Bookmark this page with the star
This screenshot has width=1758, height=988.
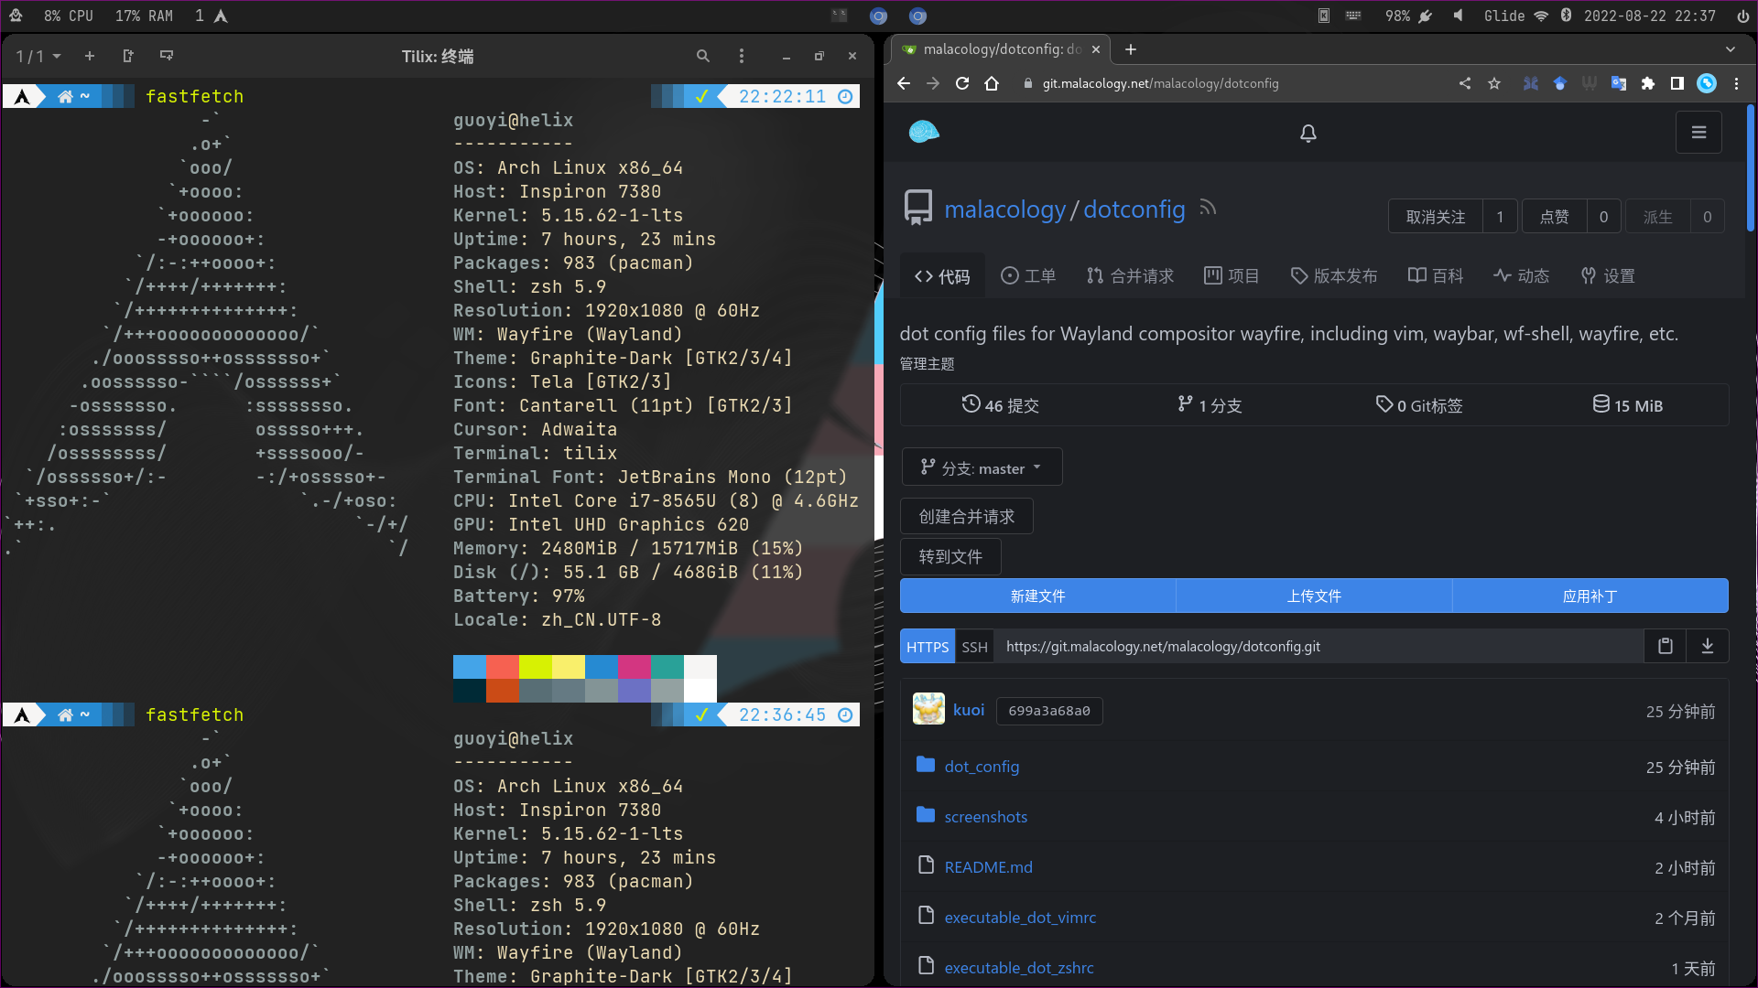(1494, 83)
